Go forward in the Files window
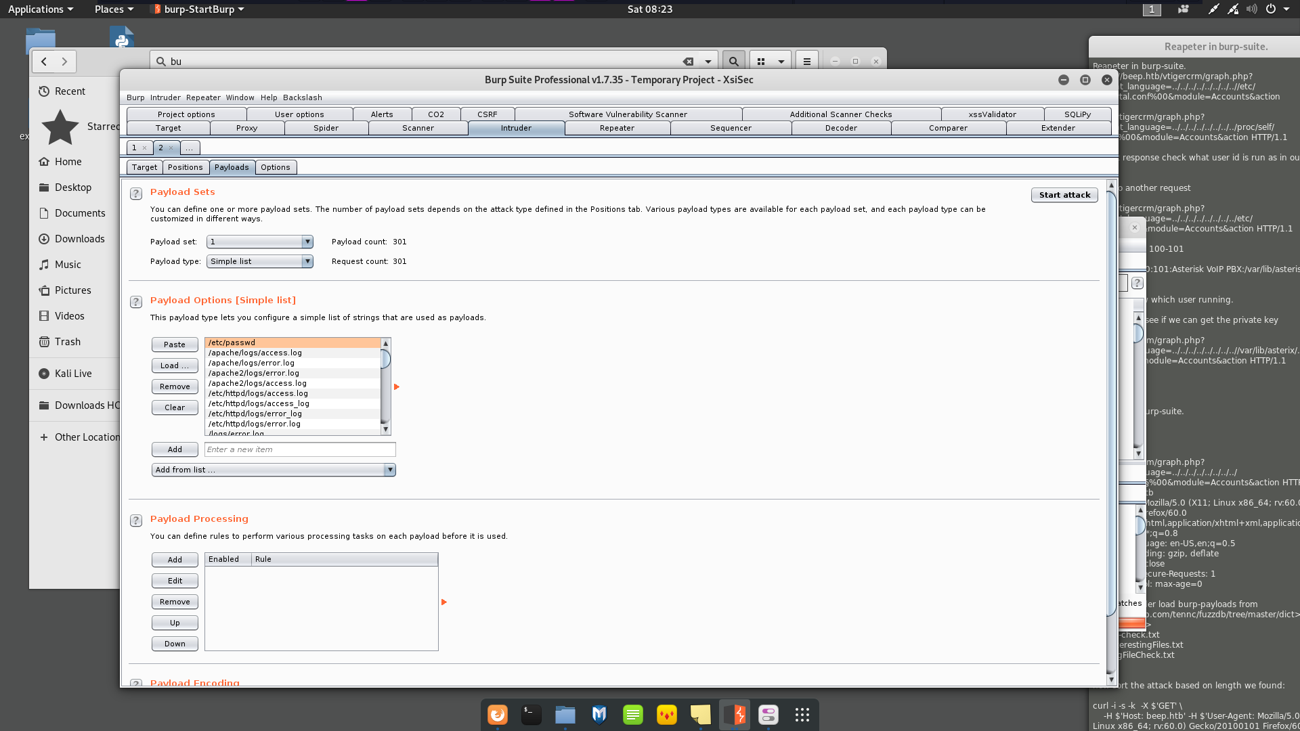Viewport: 1300px width, 731px height. [64, 62]
